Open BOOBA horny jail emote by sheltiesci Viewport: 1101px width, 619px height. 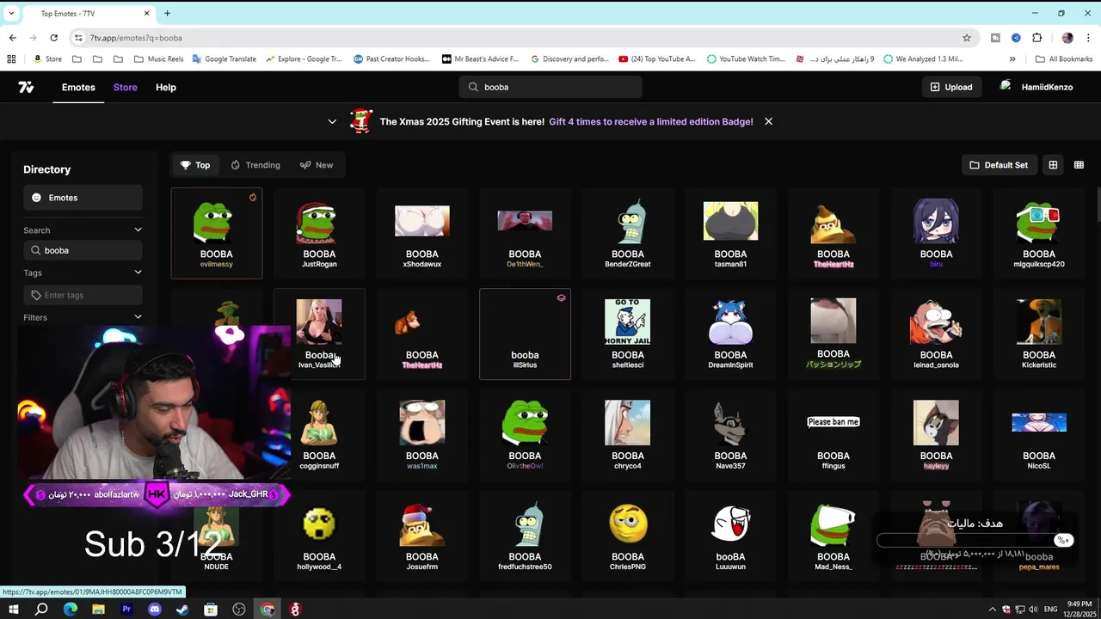click(x=628, y=334)
